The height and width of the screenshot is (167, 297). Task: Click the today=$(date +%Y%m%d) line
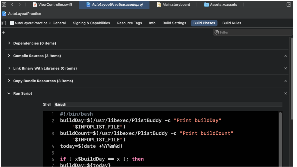91,146
